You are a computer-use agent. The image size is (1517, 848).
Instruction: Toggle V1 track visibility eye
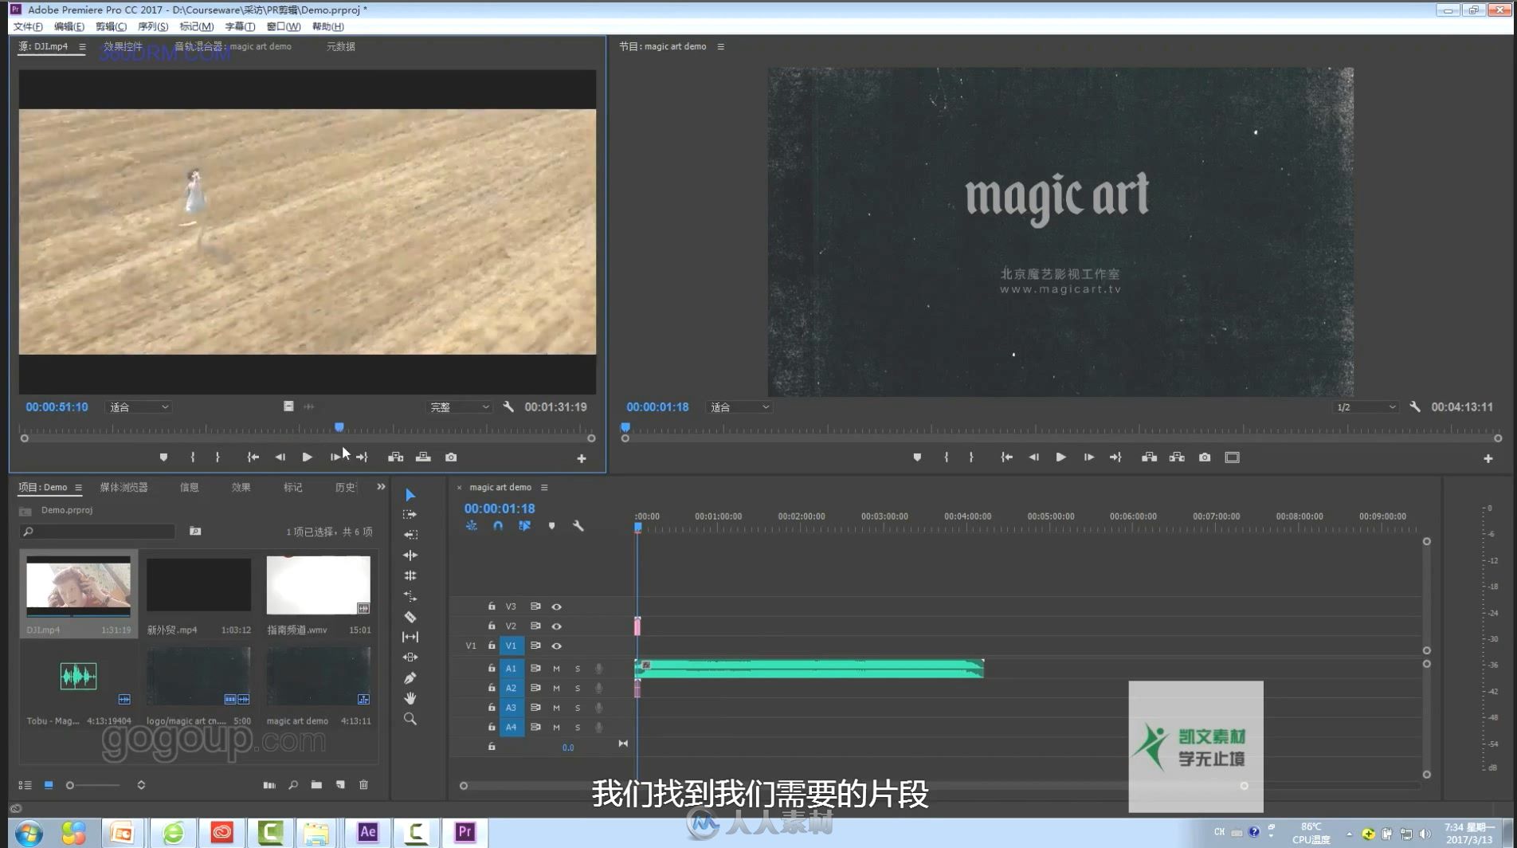[x=557, y=646]
